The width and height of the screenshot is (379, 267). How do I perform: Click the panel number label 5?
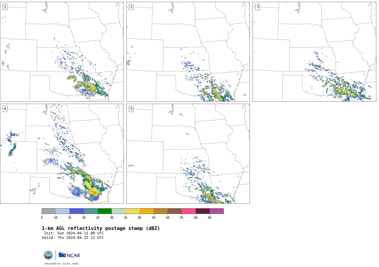[x=131, y=109]
